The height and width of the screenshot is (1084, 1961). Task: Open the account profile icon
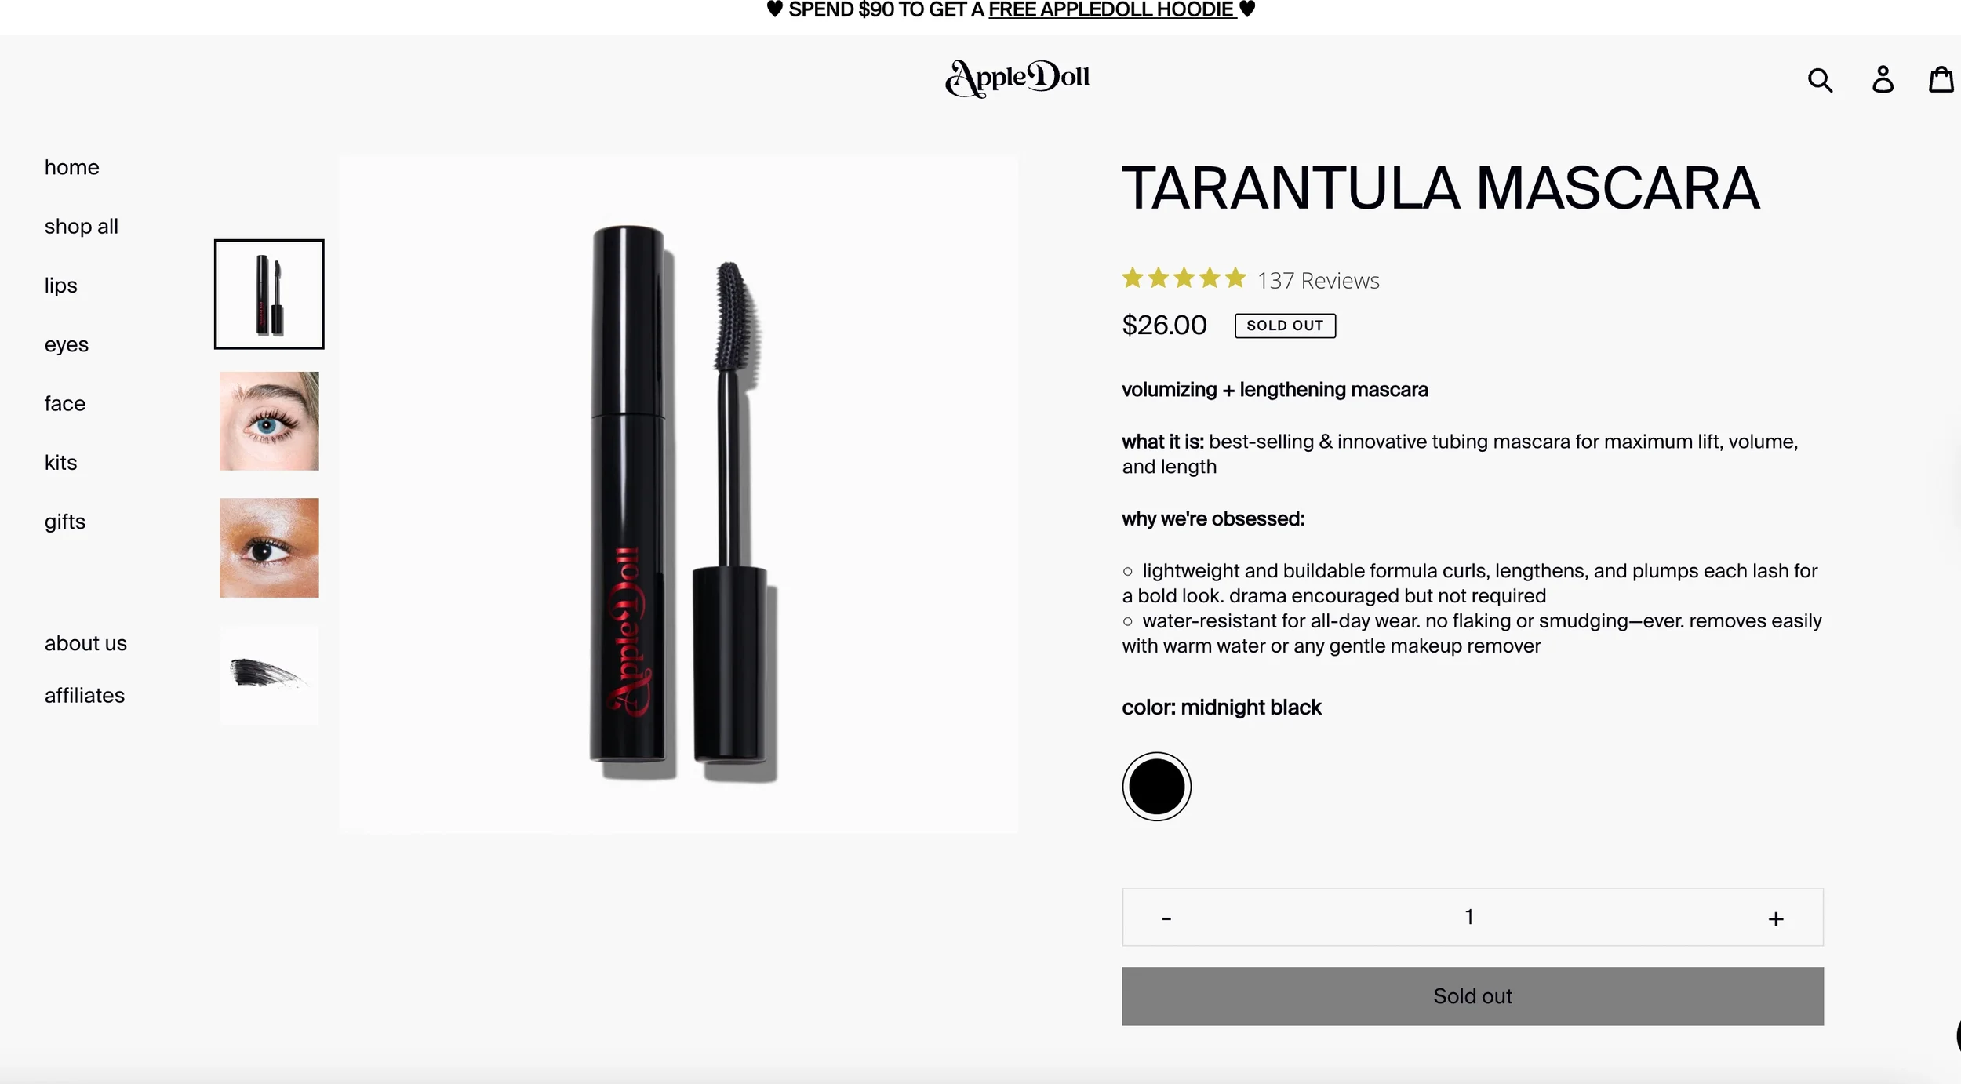tap(1883, 79)
